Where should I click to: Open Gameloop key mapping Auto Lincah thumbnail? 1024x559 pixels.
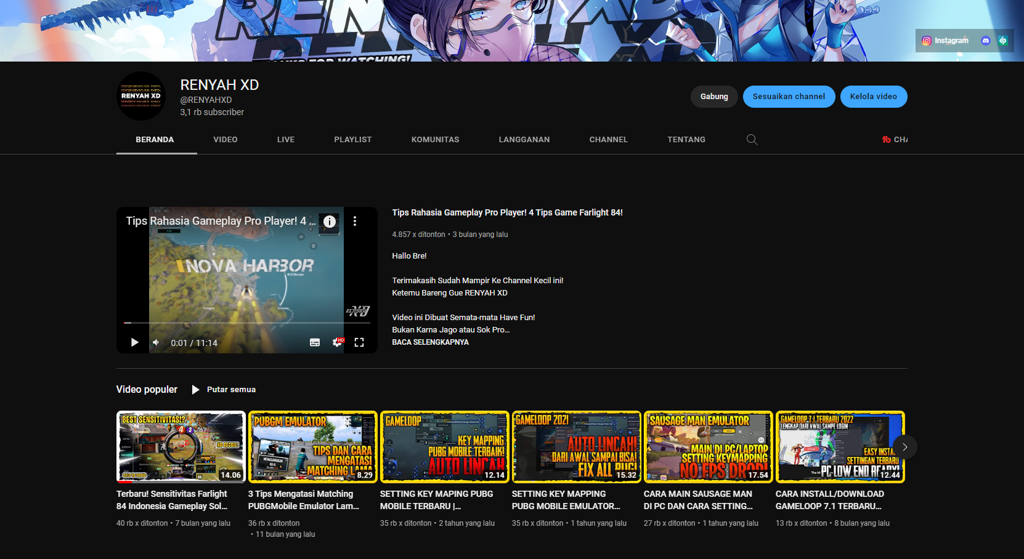point(444,447)
